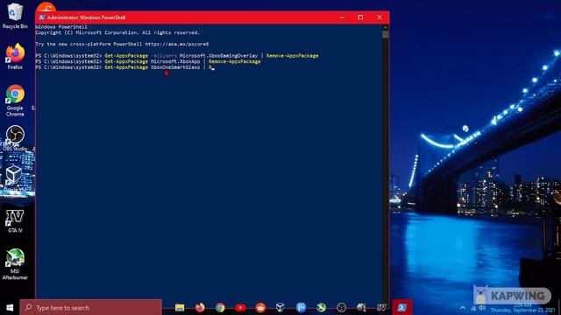The width and height of the screenshot is (561, 315).
Task: Open Firefox from the taskbar
Action: [200, 307]
